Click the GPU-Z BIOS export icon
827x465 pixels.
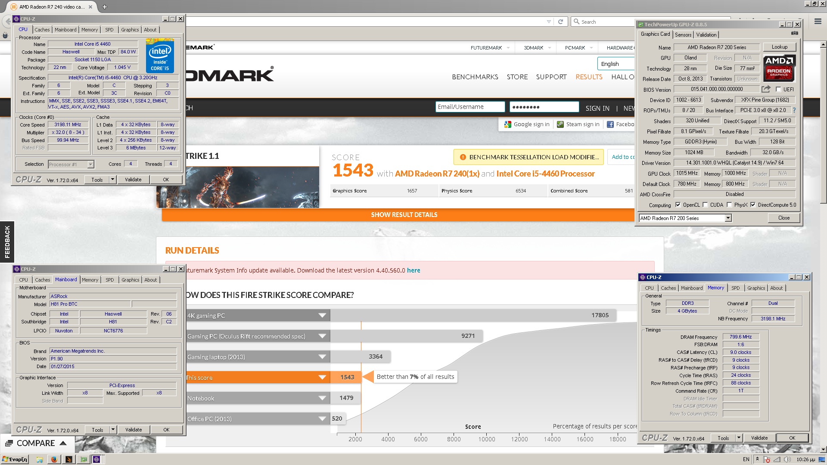click(766, 89)
